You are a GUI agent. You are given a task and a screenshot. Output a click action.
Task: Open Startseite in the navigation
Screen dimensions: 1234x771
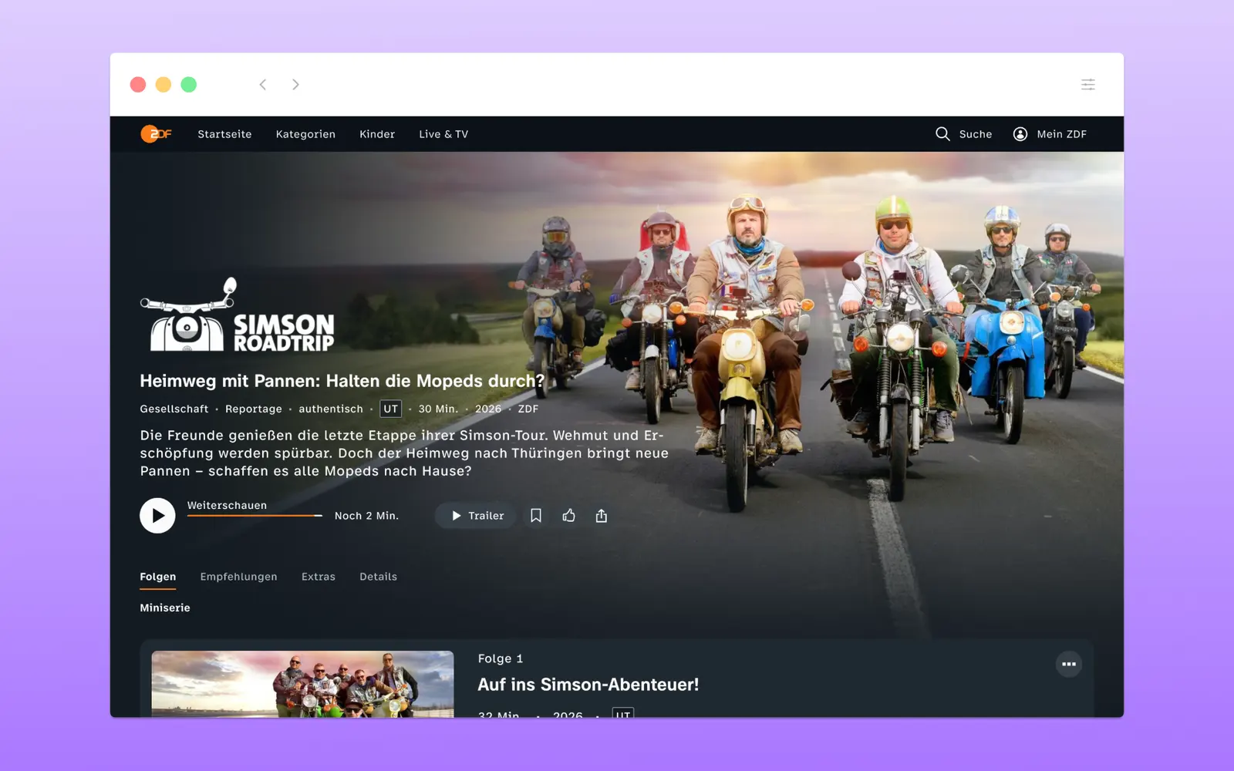[224, 134]
